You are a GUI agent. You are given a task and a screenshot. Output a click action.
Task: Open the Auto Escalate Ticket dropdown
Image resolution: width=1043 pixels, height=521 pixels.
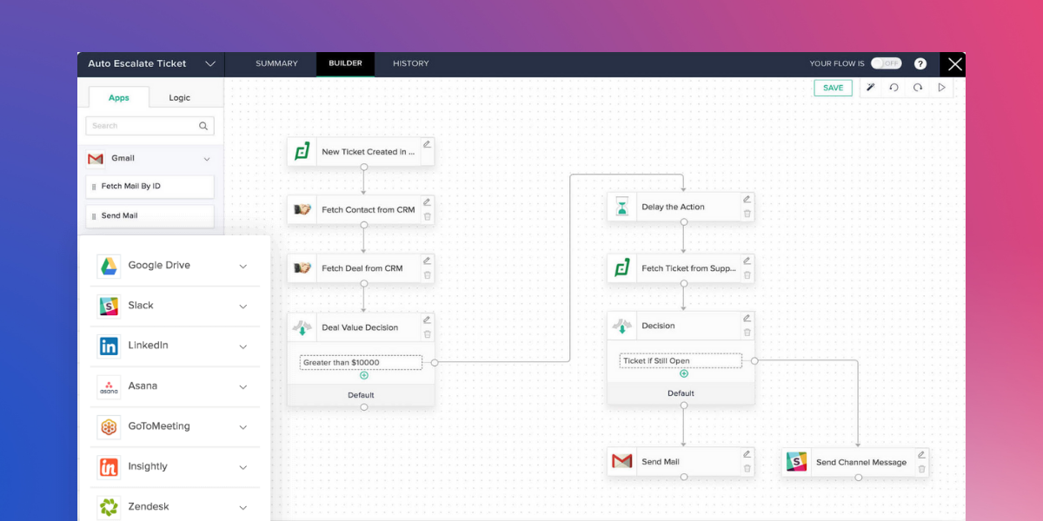210,64
